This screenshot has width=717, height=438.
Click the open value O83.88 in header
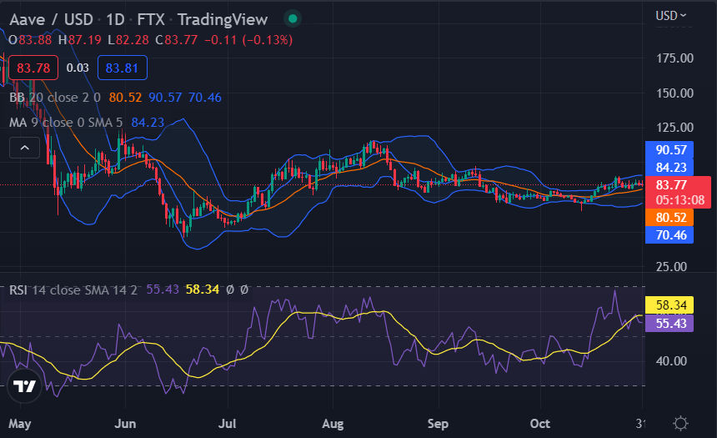(x=30, y=40)
